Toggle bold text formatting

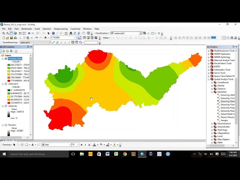pyautogui.click(x=82, y=145)
